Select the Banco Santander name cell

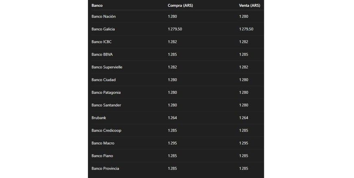click(106, 105)
